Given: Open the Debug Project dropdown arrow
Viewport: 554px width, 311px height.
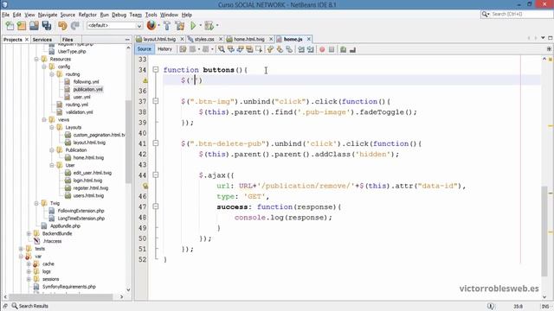Looking at the screenshot, I should coord(217,25).
